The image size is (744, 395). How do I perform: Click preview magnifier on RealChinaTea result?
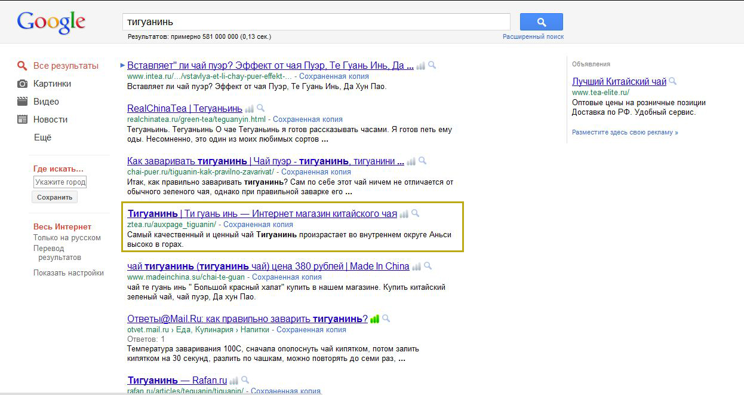point(260,109)
